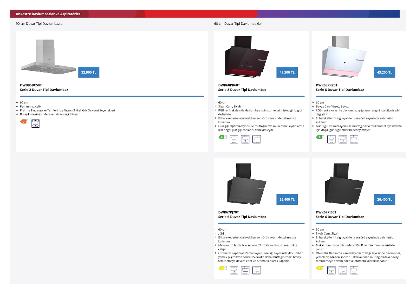Click the 43.200 TL price badge for DWK68PK60T
Image resolution: width=416 pixels, height=294 pixels.
[x=287, y=72]
